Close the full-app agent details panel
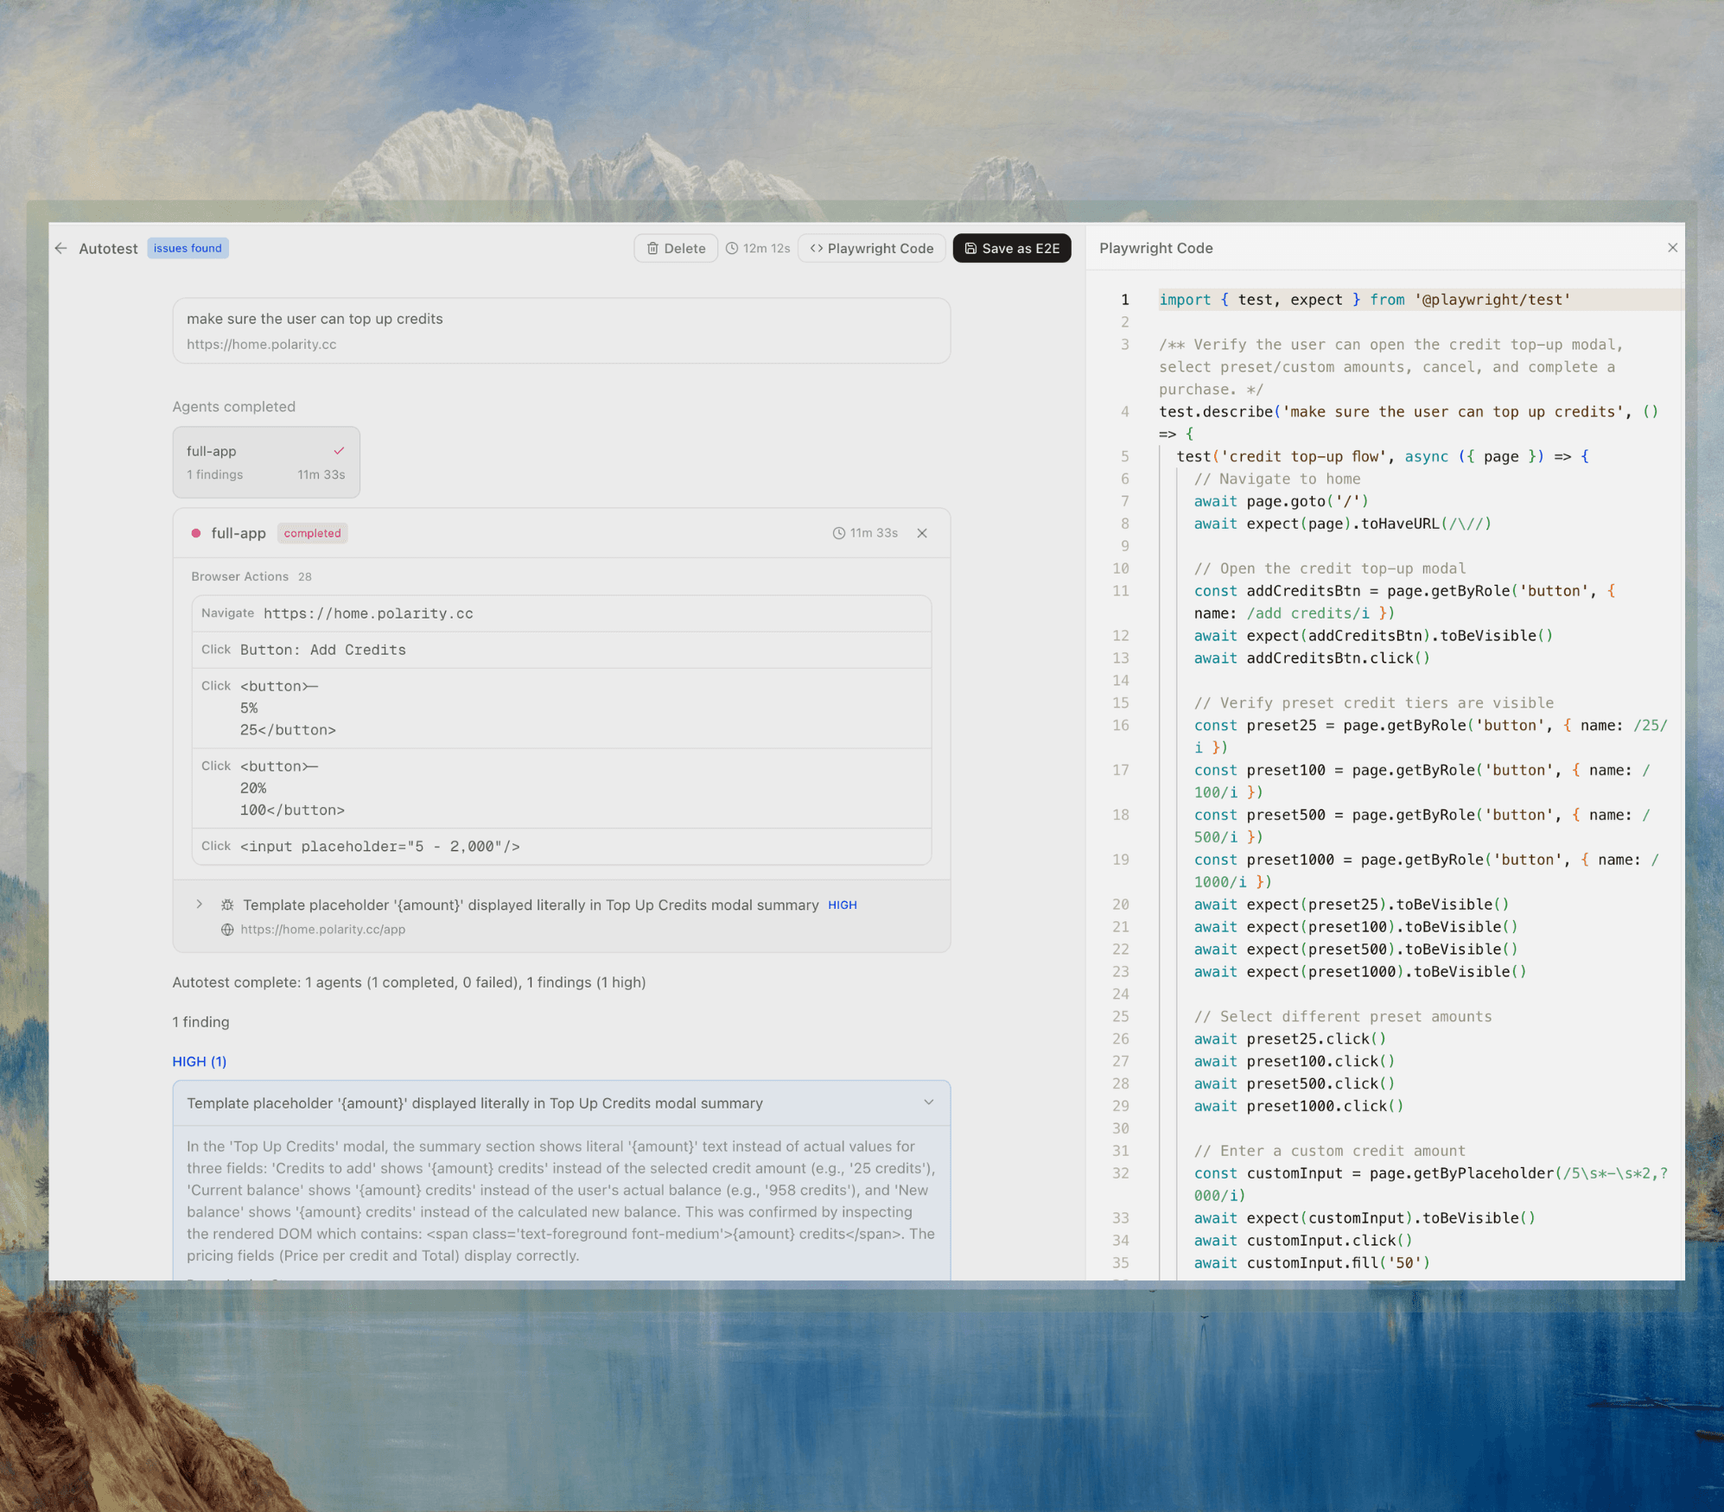 (x=922, y=533)
